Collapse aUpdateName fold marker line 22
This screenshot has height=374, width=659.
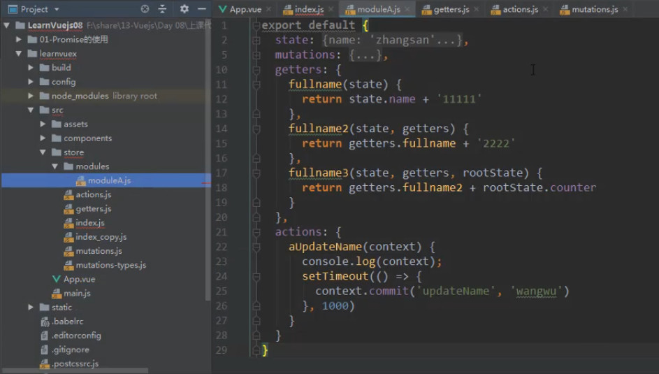256,247
